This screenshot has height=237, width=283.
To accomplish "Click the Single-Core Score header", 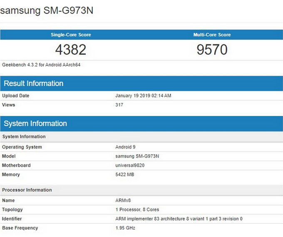I will (x=71, y=35).
